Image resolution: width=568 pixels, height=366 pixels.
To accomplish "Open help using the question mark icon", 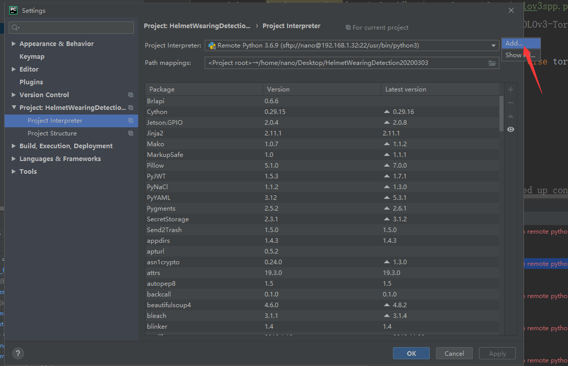I will coord(17,353).
